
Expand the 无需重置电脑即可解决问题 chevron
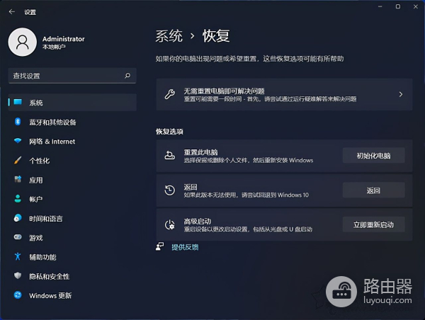click(x=401, y=94)
